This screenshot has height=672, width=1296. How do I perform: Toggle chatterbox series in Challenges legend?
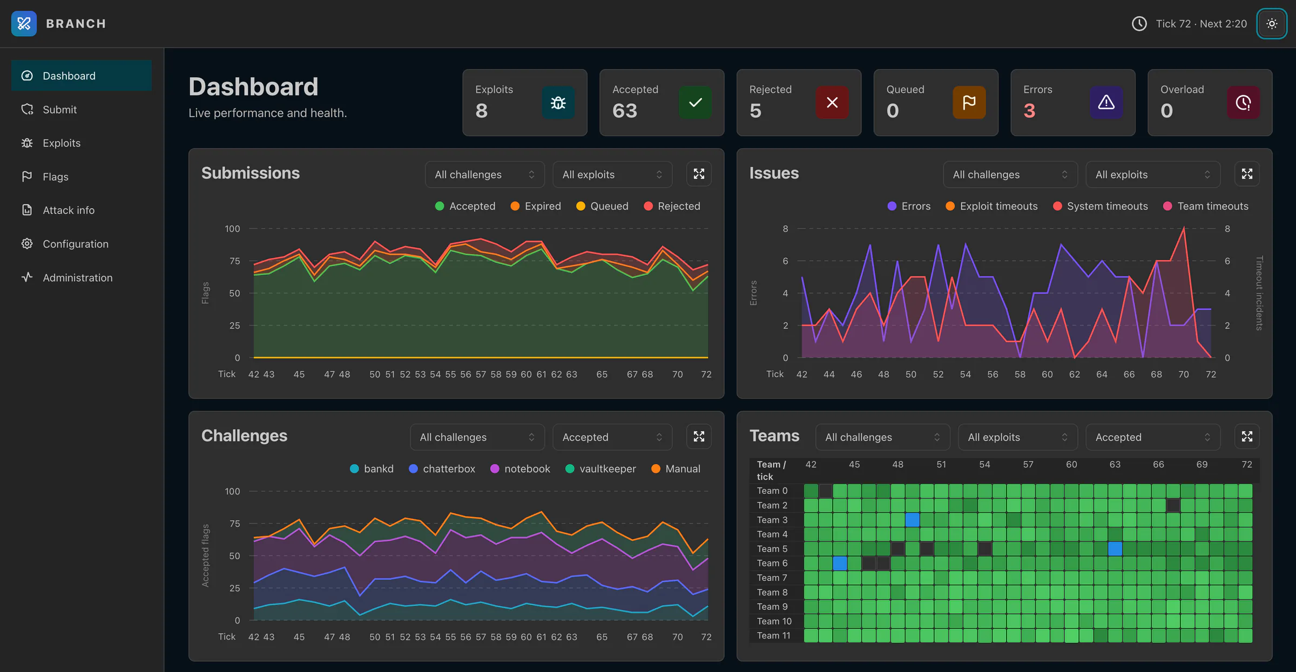click(x=442, y=469)
